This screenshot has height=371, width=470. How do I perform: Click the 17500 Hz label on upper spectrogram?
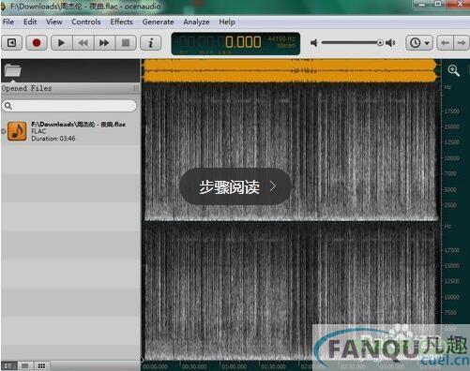pos(452,111)
